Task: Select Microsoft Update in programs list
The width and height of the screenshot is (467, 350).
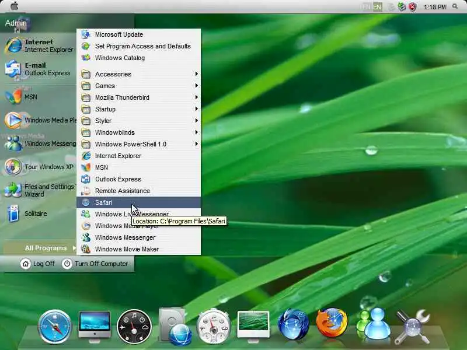Action: point(139,34)
